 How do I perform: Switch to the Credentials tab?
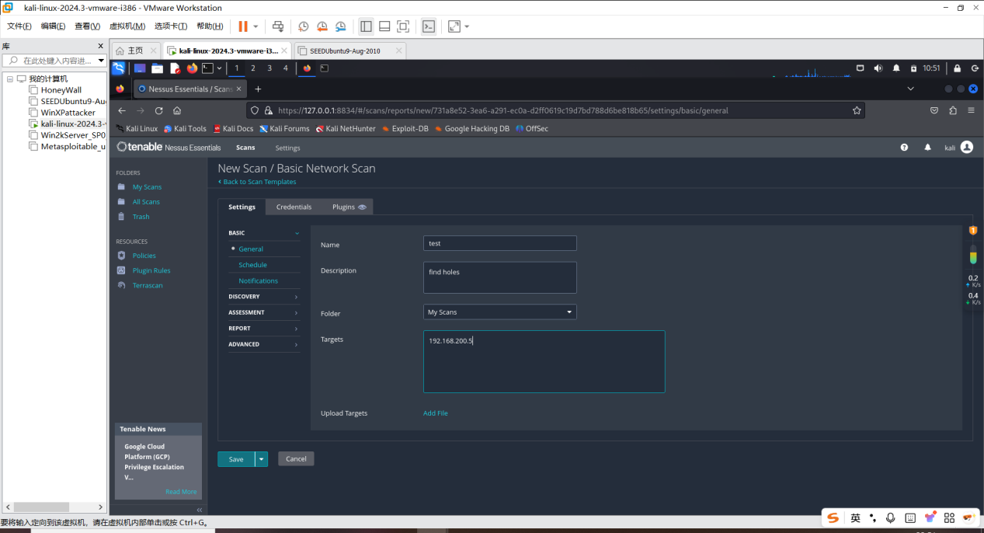click(x=294, y=207)
